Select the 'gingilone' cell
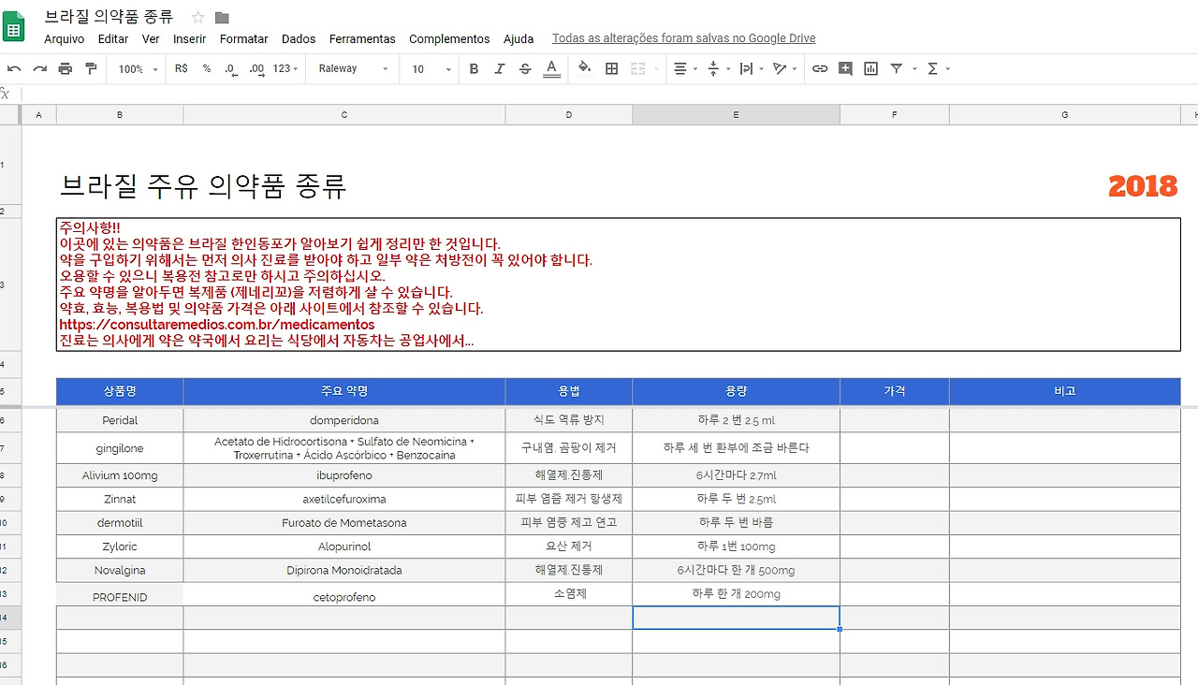The image size is (1198, 685). (120, 448)
